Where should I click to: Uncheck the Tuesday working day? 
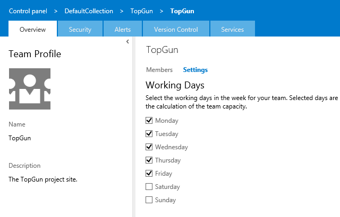pyautogui.click(x=149, y=134)
